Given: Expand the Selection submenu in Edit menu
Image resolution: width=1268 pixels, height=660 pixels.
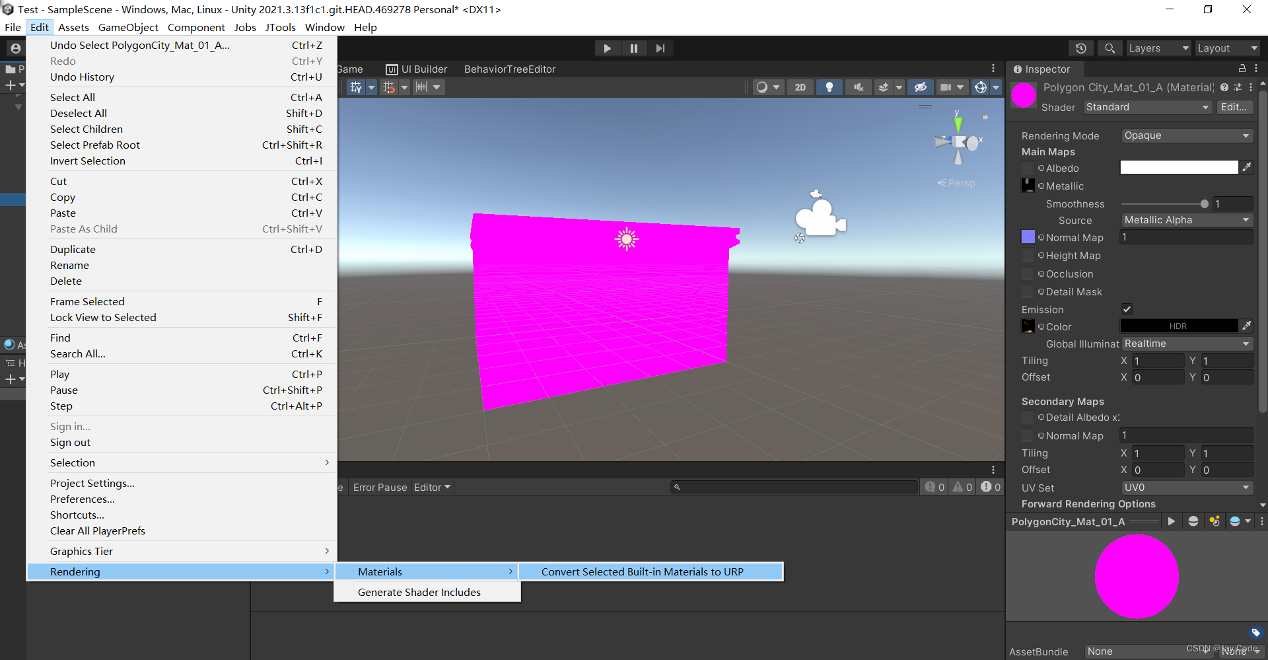Looking at the screenshot, I should click(x=182, y=462).
